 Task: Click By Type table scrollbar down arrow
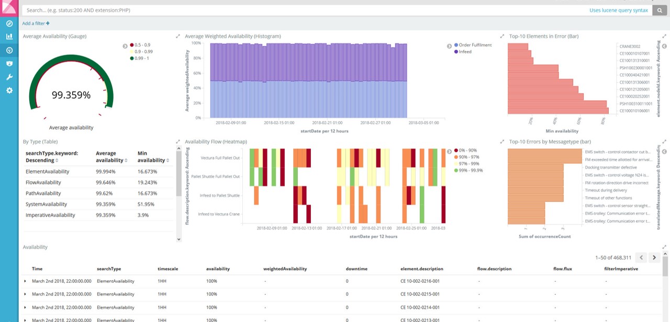click(178, 239)
